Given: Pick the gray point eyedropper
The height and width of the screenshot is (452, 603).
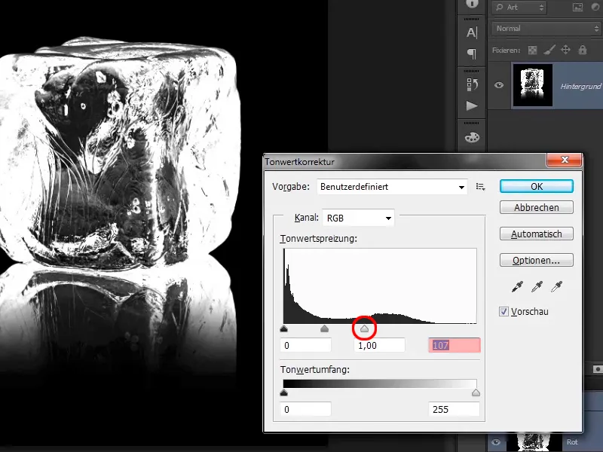Looking at the screenshot, I should click(537, 286).
